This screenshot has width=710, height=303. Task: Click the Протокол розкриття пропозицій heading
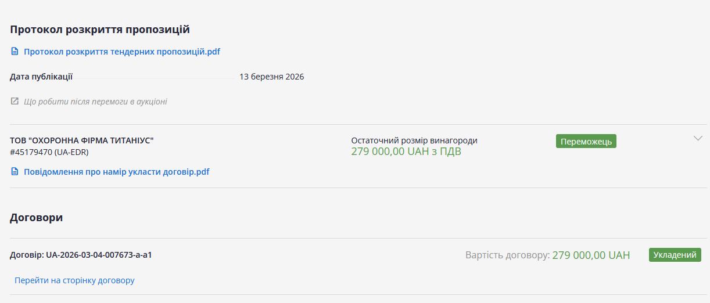click(x=100, y=30)
